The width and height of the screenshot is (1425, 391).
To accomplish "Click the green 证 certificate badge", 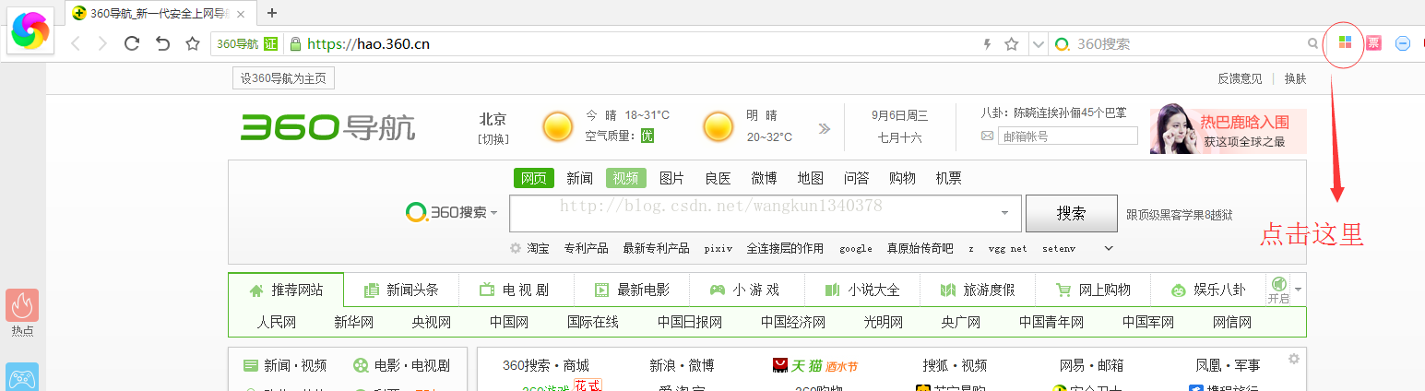I will click(x=270, y=43).
